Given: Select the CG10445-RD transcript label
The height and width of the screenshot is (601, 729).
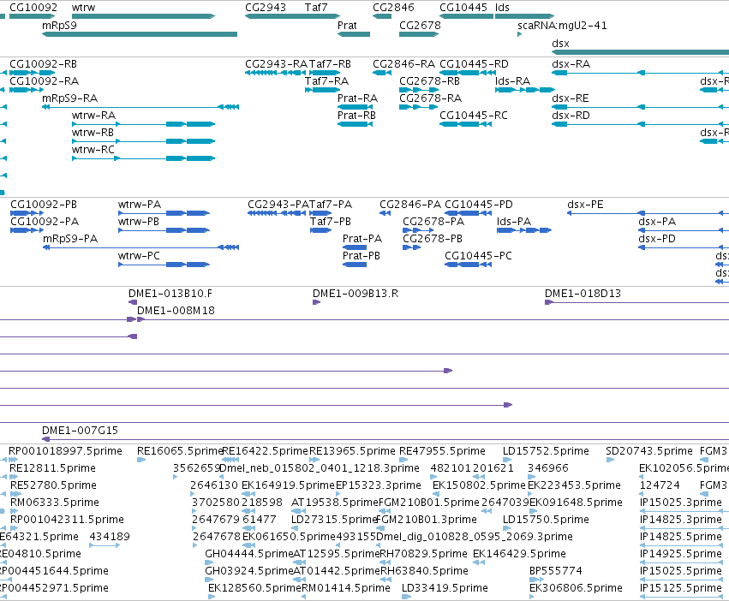Looking at the screenshot, I should pyautogui.click(x=475, y=63).
